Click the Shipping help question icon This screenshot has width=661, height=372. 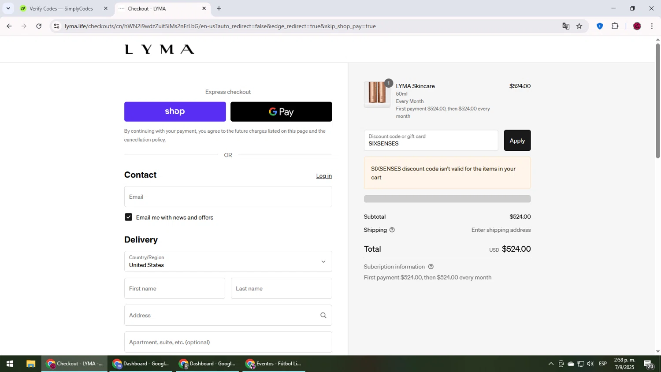coord(392,230)
